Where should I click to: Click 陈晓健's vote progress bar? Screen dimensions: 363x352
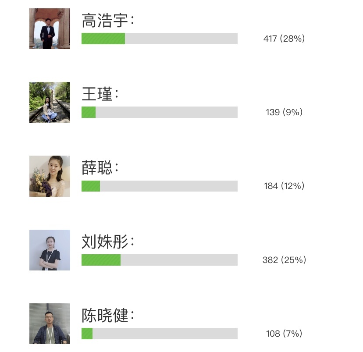[x=159, y=334]
